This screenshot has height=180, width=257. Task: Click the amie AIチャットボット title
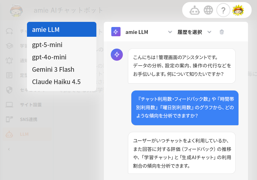(68, 10)
